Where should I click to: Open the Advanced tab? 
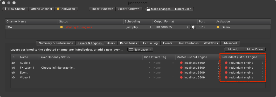point(230,43)
